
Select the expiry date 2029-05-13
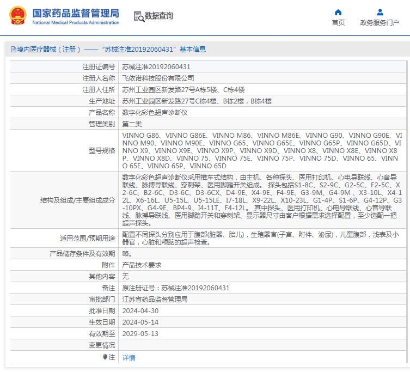pyautogui.click(x=140, y=334)
